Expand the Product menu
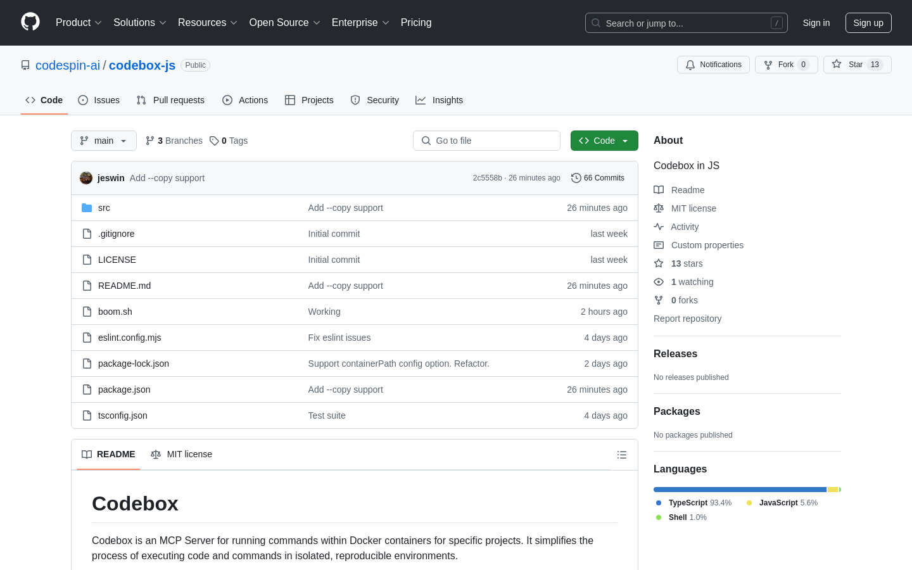 pos(79,23)
